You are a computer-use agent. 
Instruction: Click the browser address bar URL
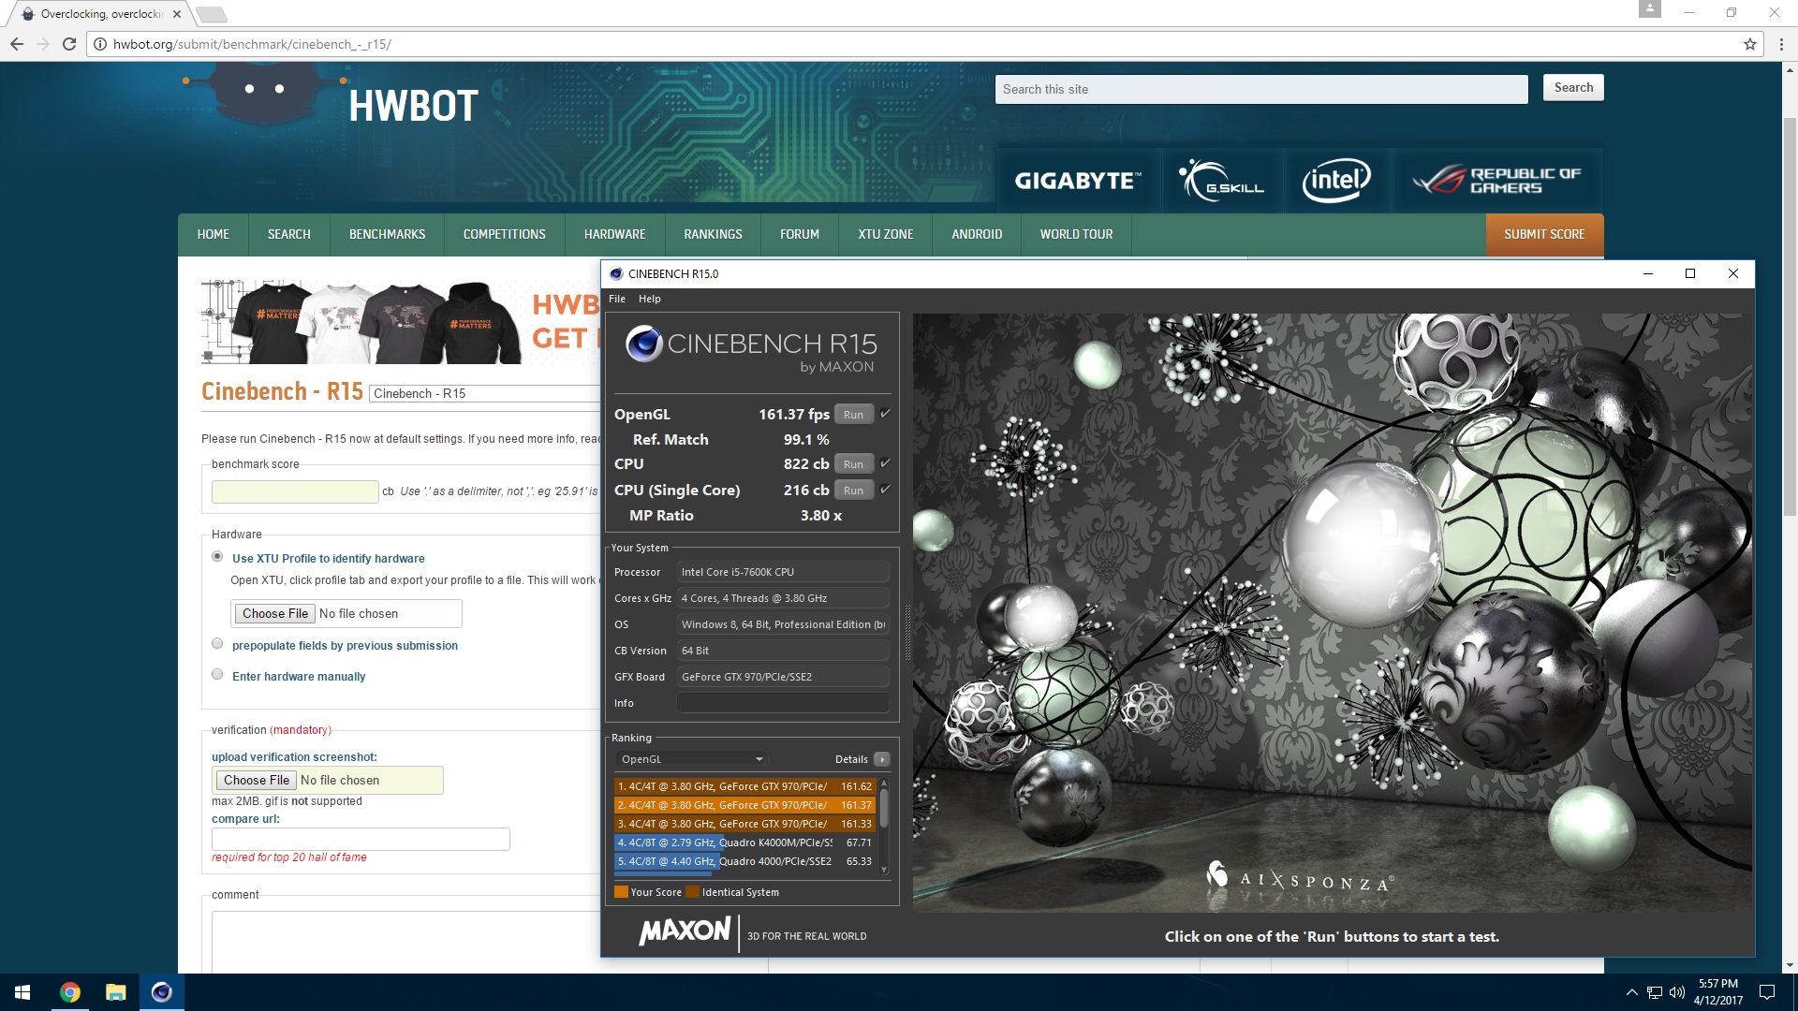252,44
